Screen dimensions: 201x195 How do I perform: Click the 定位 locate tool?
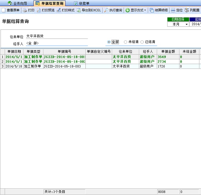click(x=177, y=10)
